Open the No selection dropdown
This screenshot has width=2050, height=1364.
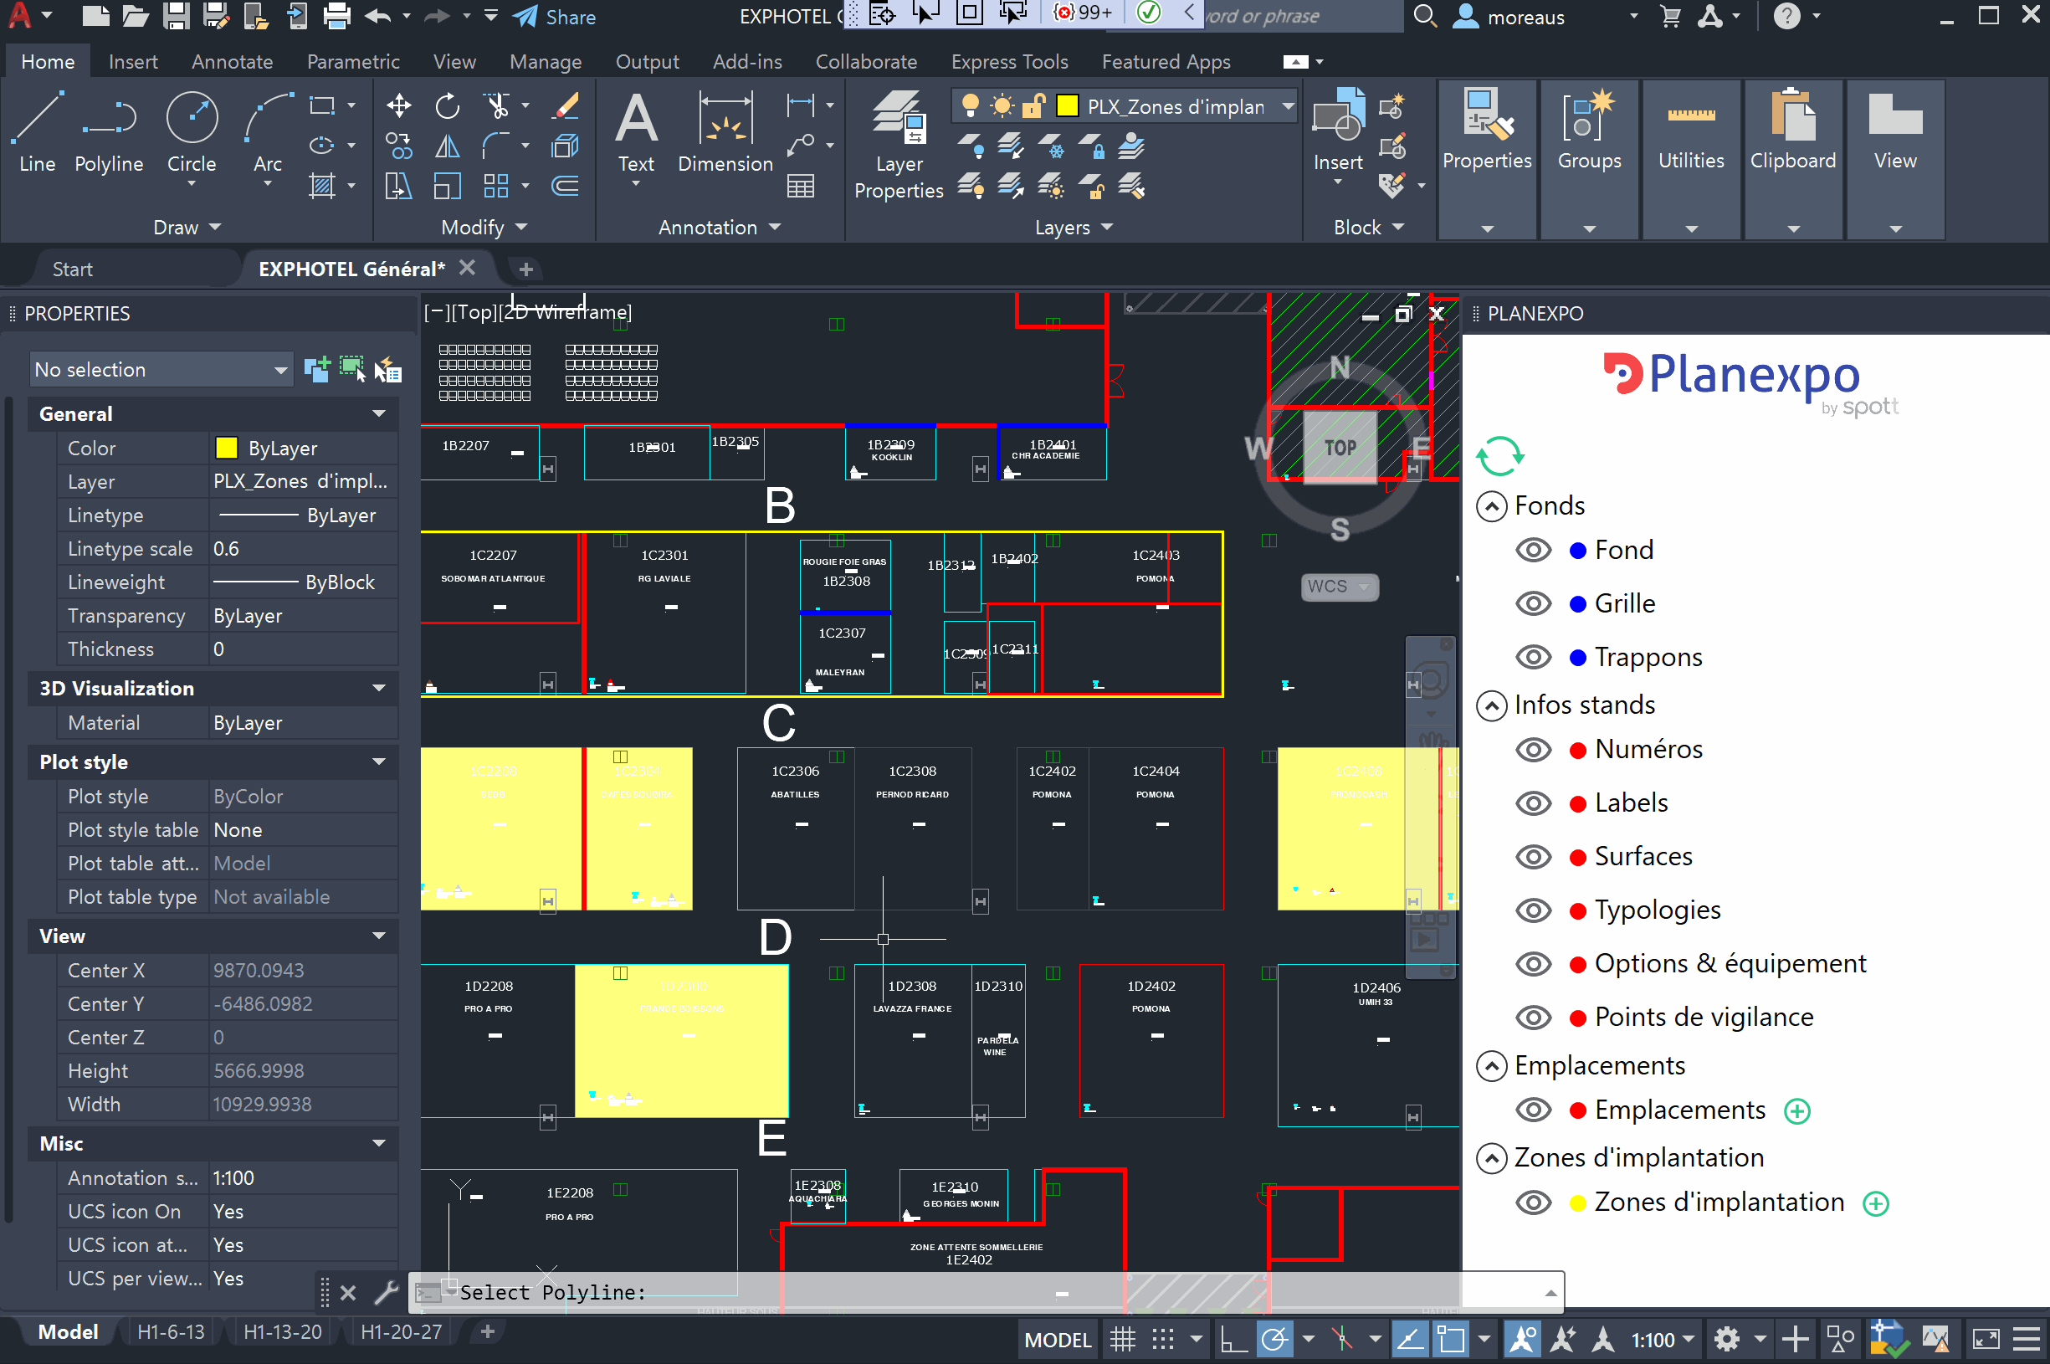click(160, 370)
